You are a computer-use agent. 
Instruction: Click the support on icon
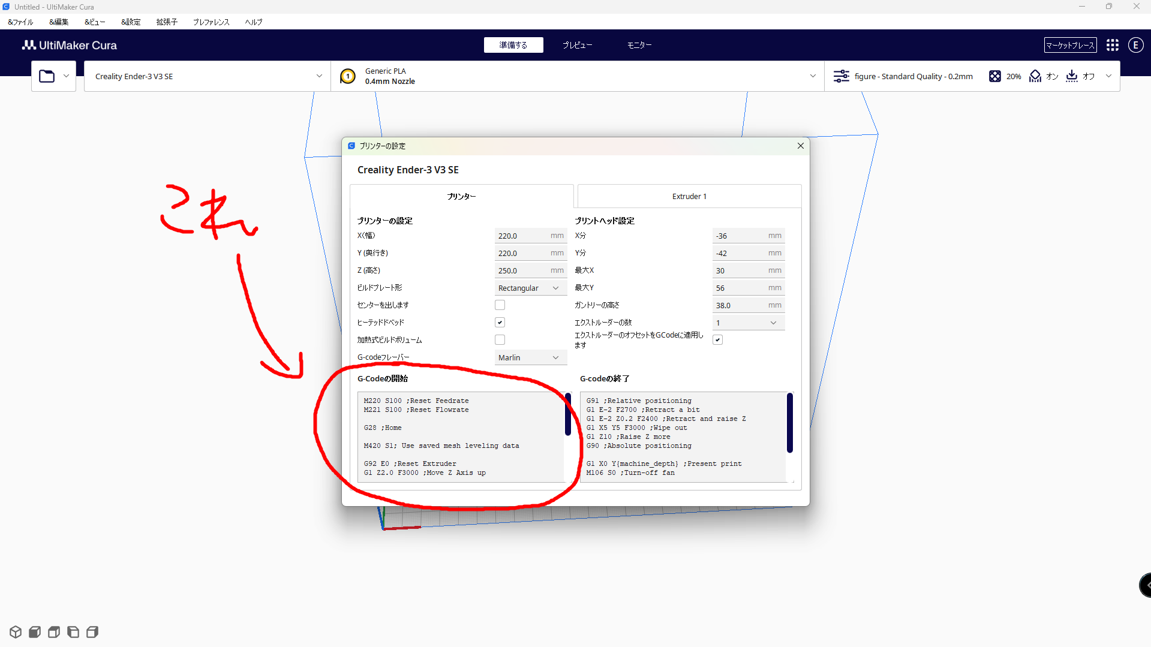pyautogui.click(x=1035, y=76)
